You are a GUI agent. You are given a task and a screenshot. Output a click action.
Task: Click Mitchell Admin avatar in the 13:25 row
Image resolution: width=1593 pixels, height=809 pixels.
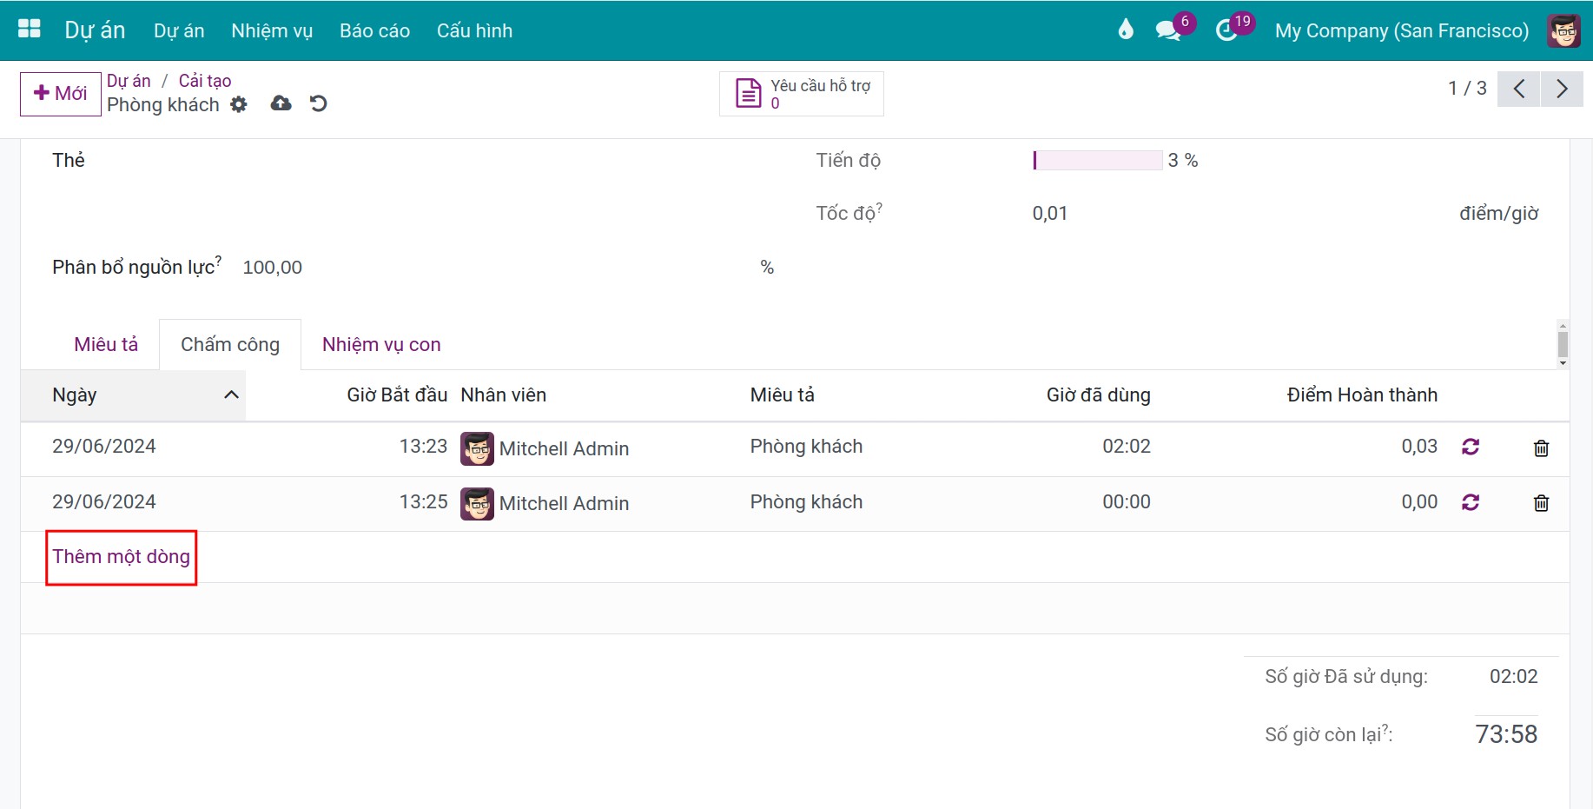(x=477, y=504)
